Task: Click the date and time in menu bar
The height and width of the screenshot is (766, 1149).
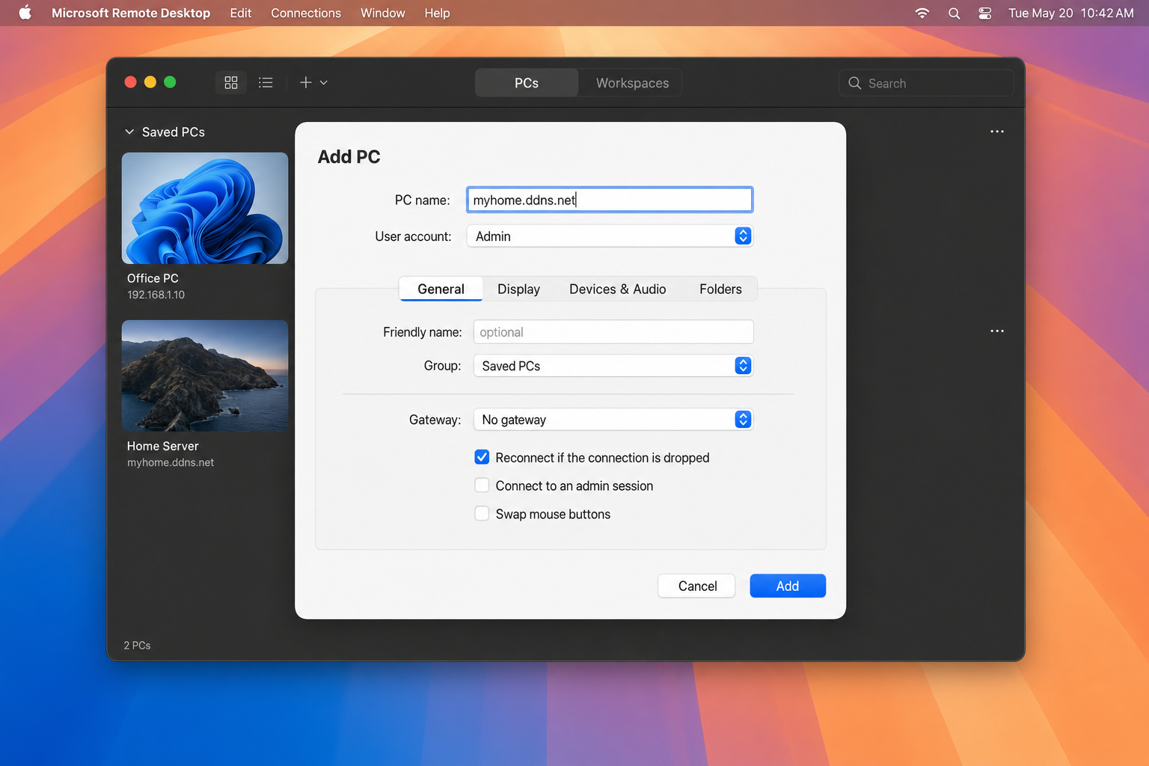Action: tap(1070, 13)
